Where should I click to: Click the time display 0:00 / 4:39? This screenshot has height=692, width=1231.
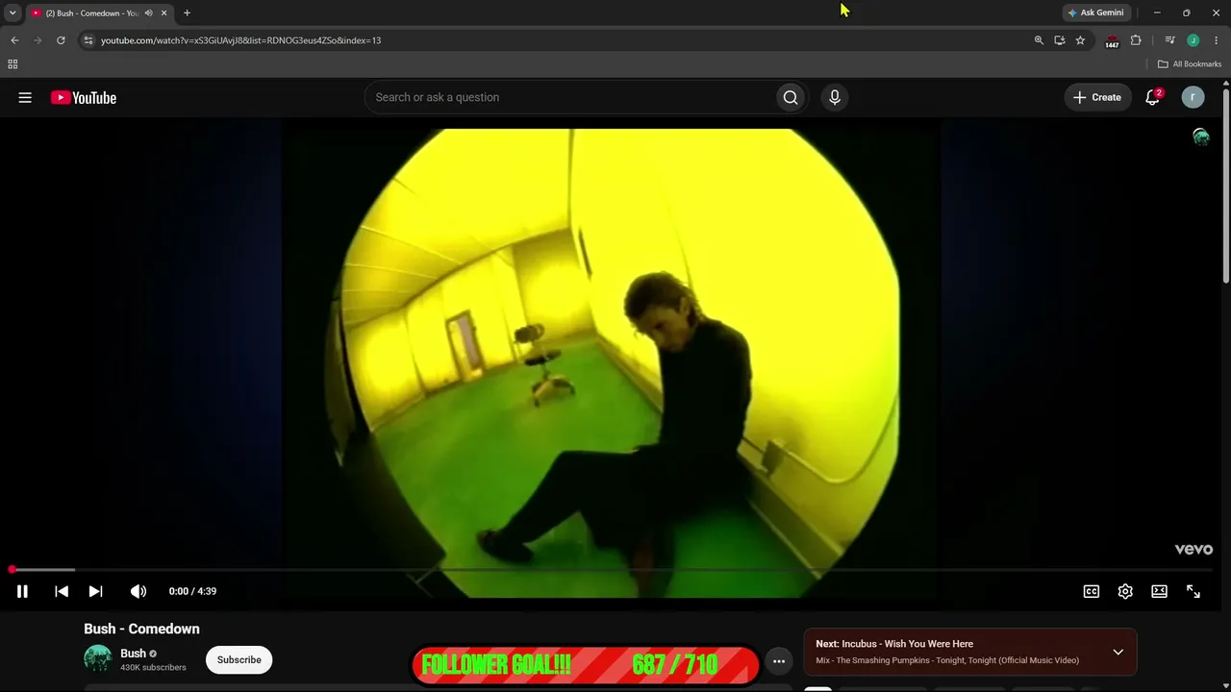pyautogui.click(x=192, y=591)
